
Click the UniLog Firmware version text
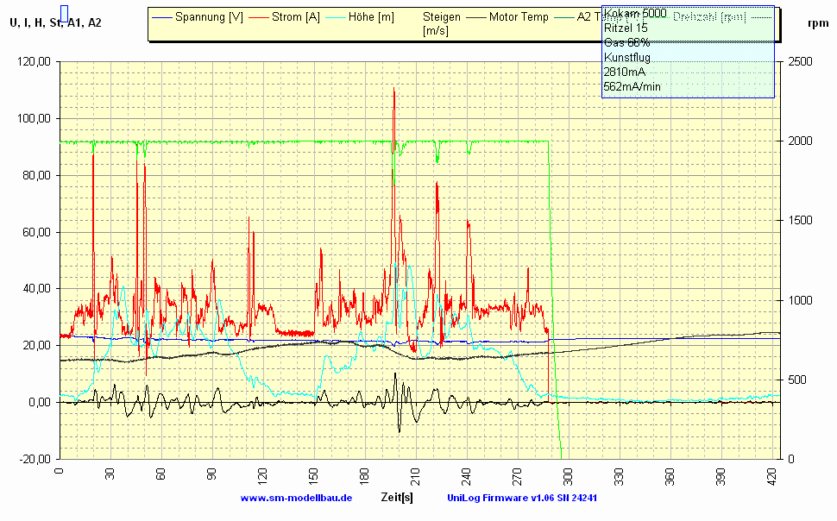point(522,498)
